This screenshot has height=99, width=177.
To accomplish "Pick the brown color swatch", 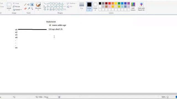I will [106, 7].
